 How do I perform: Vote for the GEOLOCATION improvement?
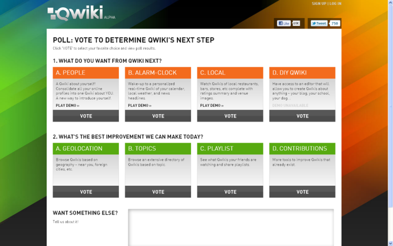coord(86,192)
